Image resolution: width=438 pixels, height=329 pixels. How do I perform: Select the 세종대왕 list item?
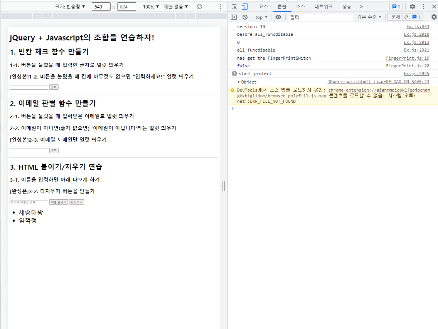pos(31,212)
